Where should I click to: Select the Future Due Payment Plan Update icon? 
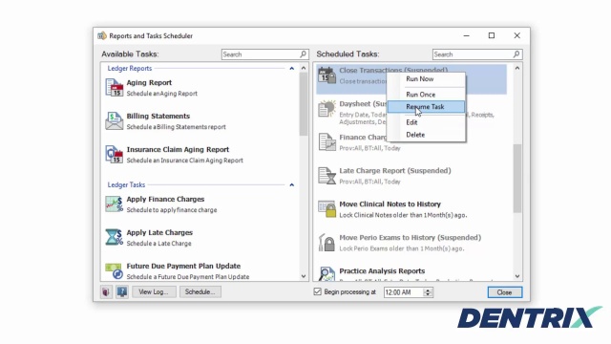click(114, 271)
